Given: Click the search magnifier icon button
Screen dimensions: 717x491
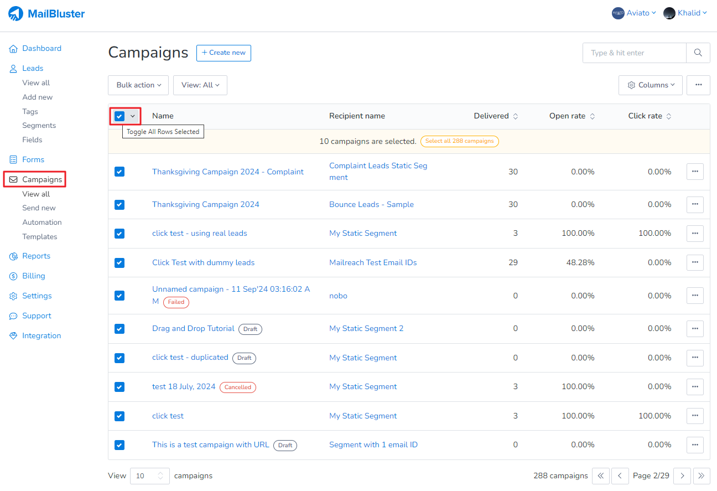Looking at the screenshot, I should click(x=698, y=53).
